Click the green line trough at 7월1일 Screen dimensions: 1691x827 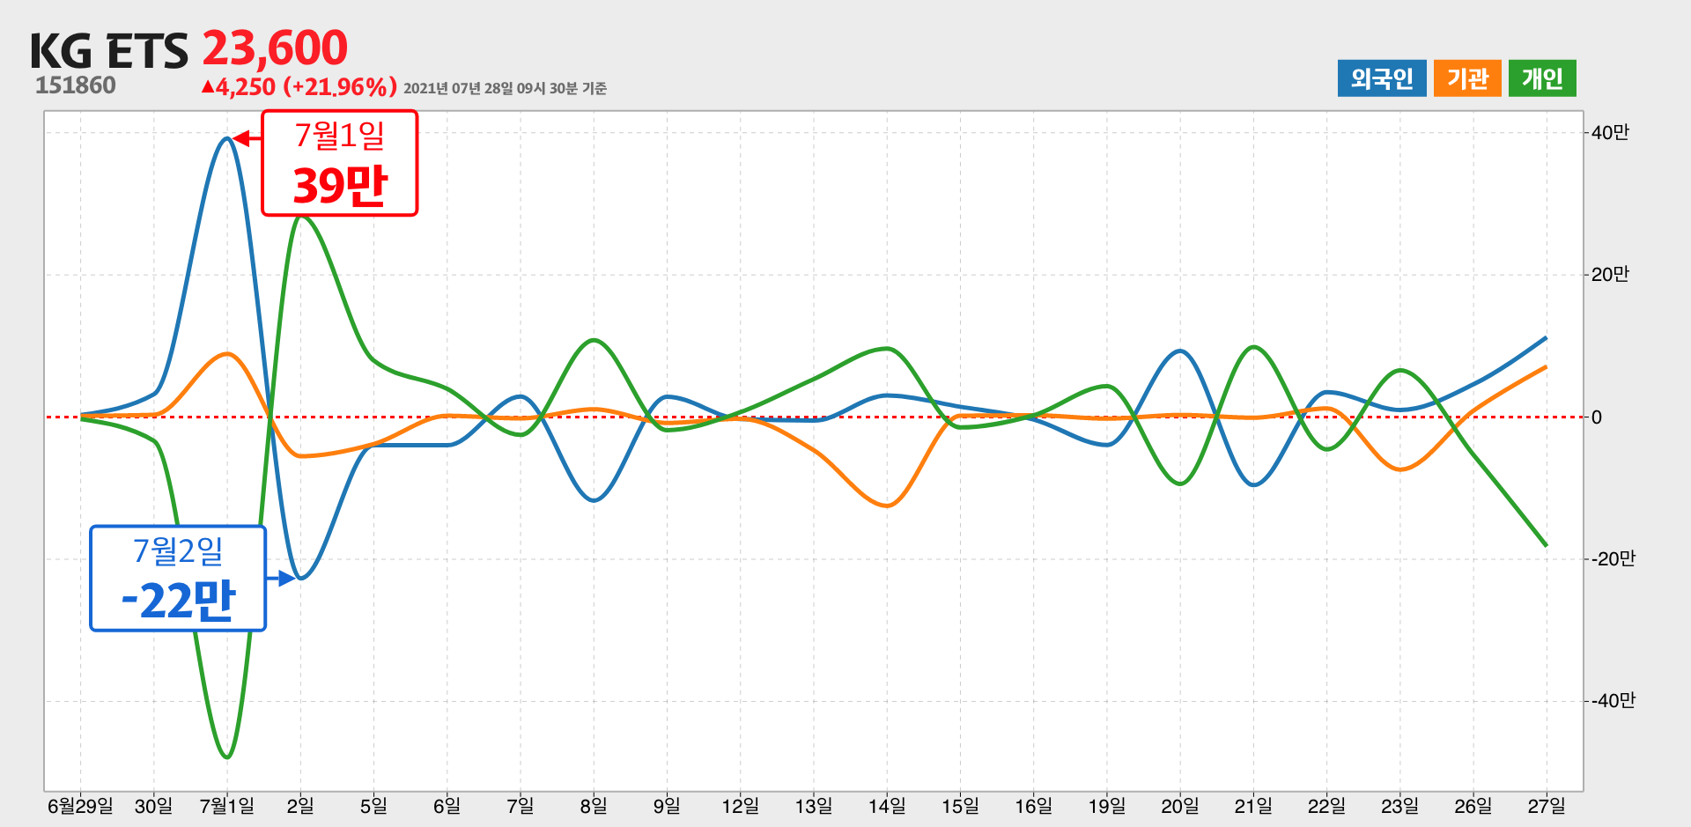coord(227,757)
